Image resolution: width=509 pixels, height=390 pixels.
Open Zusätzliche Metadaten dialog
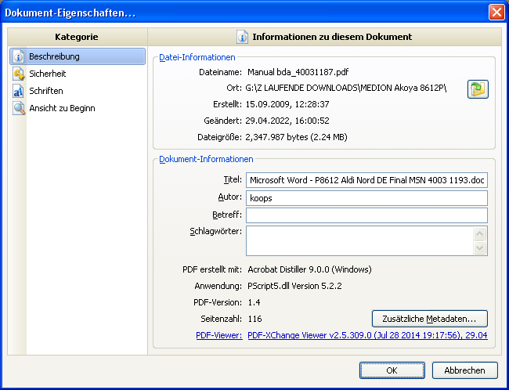tap(429, 319)
